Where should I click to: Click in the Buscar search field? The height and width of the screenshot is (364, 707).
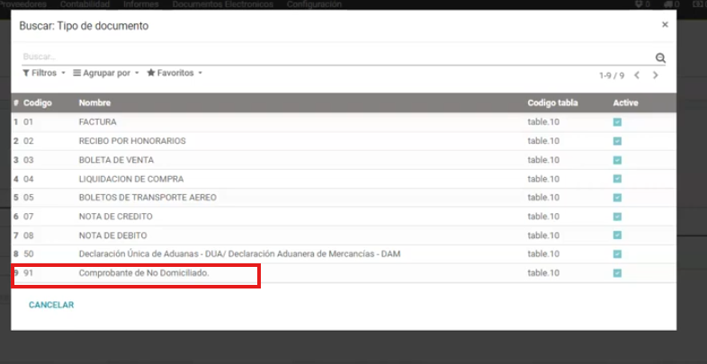coord(333,57)
